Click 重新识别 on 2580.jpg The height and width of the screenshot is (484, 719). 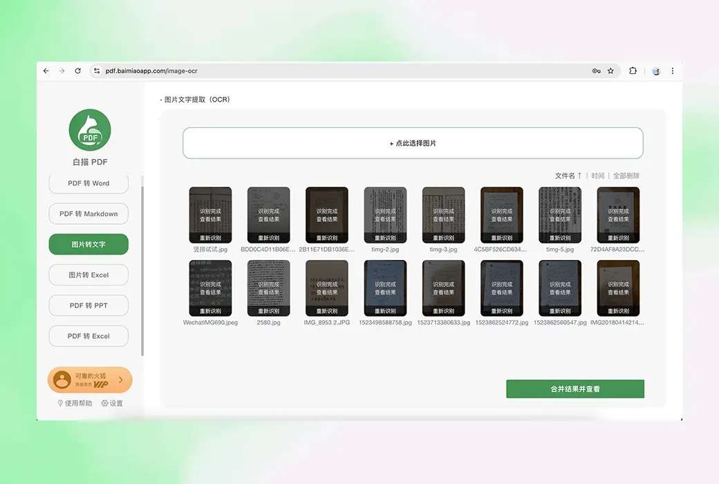pos(269,311)
